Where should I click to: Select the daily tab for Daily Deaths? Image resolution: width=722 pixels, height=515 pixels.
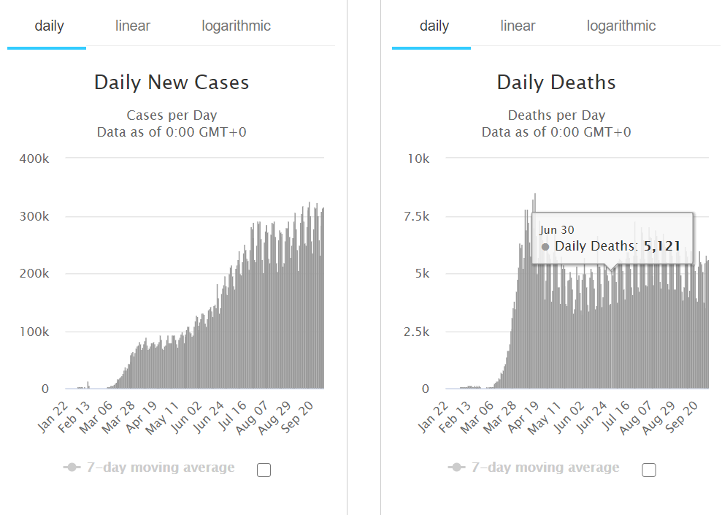pos(434,26)
